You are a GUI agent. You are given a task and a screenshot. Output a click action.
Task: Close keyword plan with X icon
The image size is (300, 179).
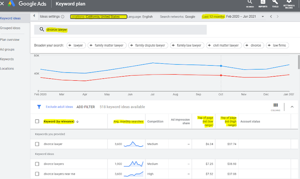[3, 4]
